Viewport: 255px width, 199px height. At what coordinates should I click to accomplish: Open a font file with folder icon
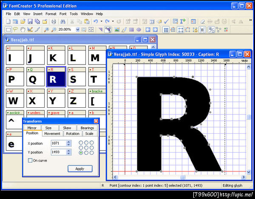tap(23, 21)
